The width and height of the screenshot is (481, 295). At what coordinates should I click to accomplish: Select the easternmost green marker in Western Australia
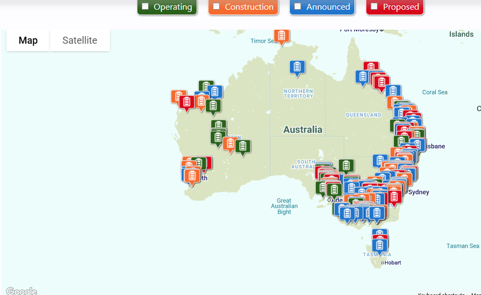pyautogui.click(x=243, y=146)
